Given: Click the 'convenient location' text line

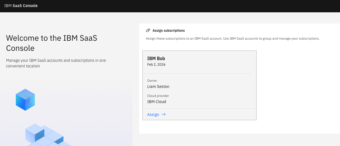Looking at the screenshot, I should click(x=23, y=66).
